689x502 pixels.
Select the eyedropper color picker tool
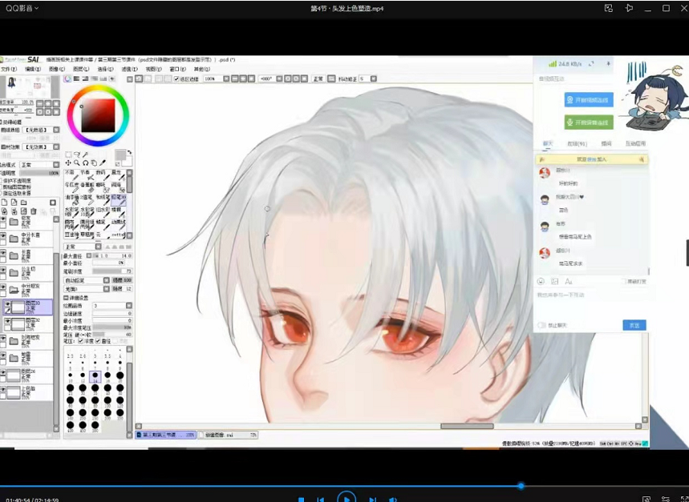(x=103, y=163)
